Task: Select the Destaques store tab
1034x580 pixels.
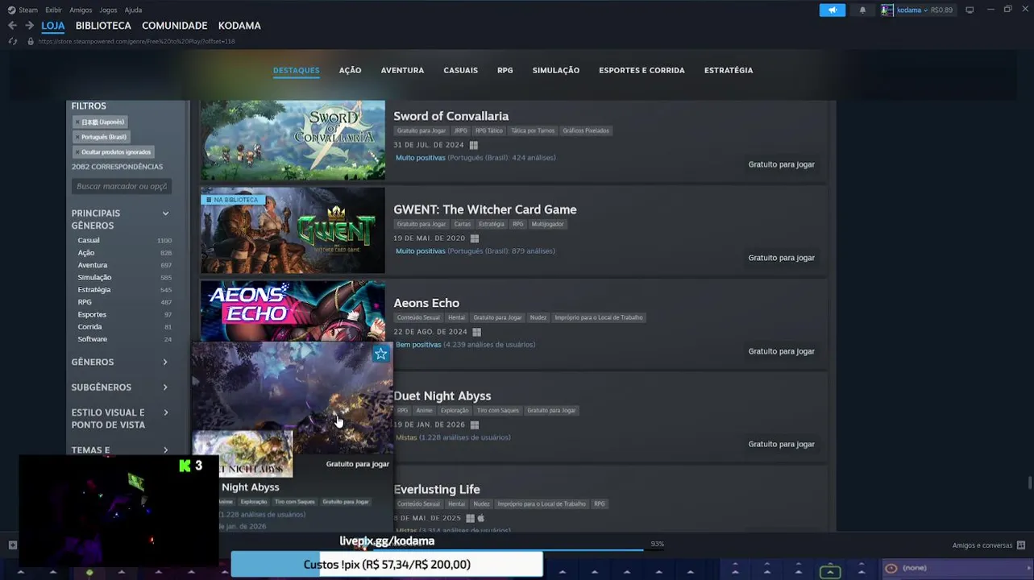Action: pos(297,70)
